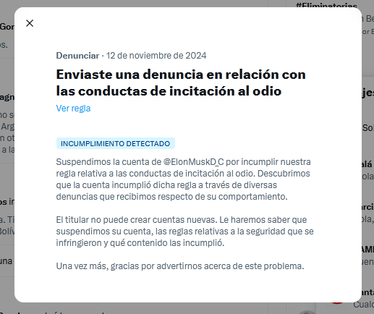This screenshot has width=374, height=314.
Task: Click the dimmed Sol item on right edge
Action: pyautogui.click(x=368, y=128)
